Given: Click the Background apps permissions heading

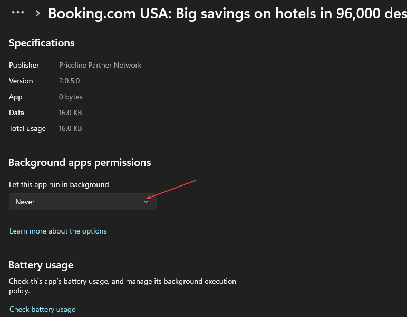Looking at the screenshot, I should point(80,162).
